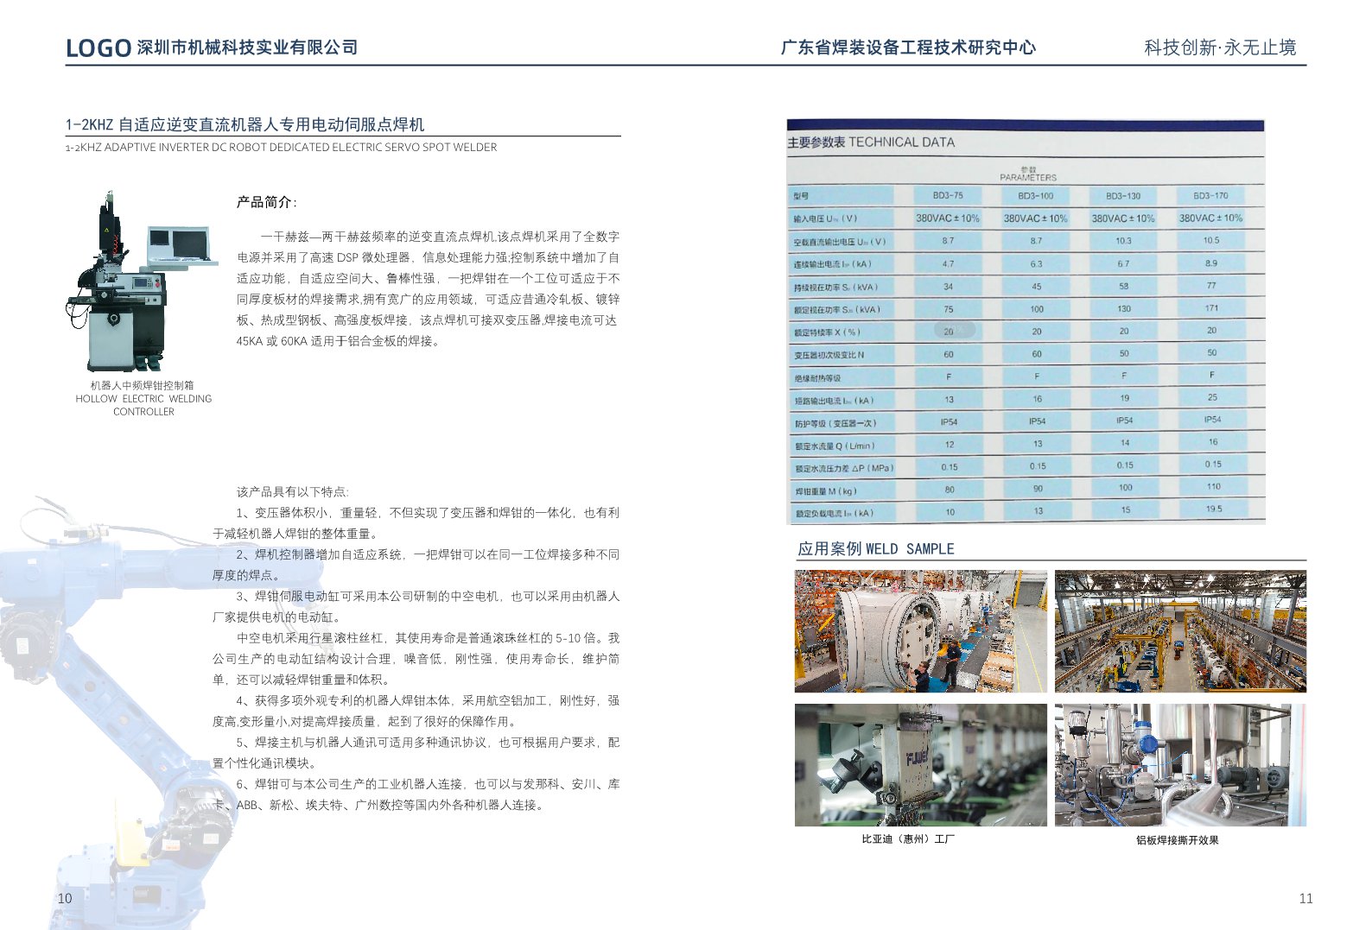The height and width of the screenshot is (930, 1372).
Task: Click the company name 深圳市机械科技实业有限公司
Action: [x=247, y=47]
